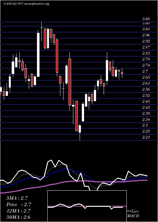Click the 2.83 price axis label
Viewport: 158px width, 222px height.
146,53
